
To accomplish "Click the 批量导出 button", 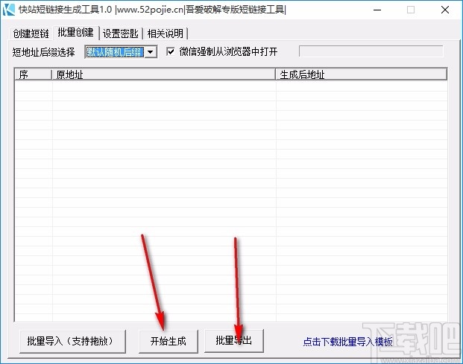I will [x=234, y=340].
